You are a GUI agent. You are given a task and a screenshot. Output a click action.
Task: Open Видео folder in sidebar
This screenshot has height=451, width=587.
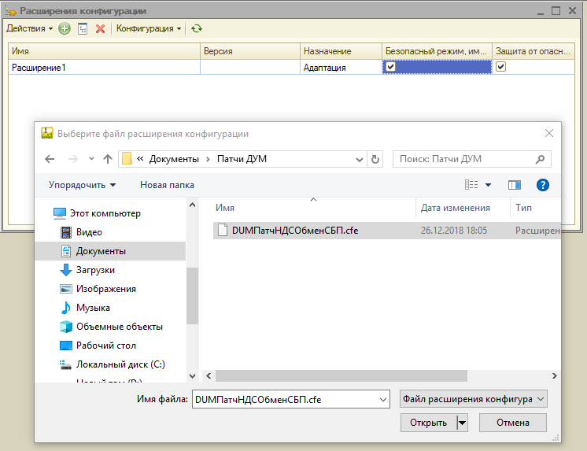point(89,232)
